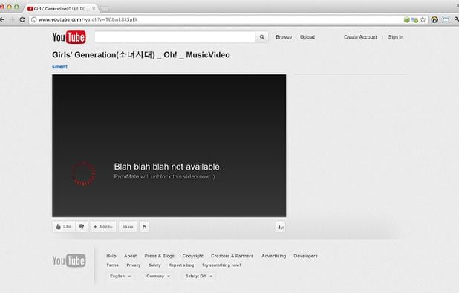Open video statistics chart icon
Viewport: 459px width, 293px height.
(281, 227)
